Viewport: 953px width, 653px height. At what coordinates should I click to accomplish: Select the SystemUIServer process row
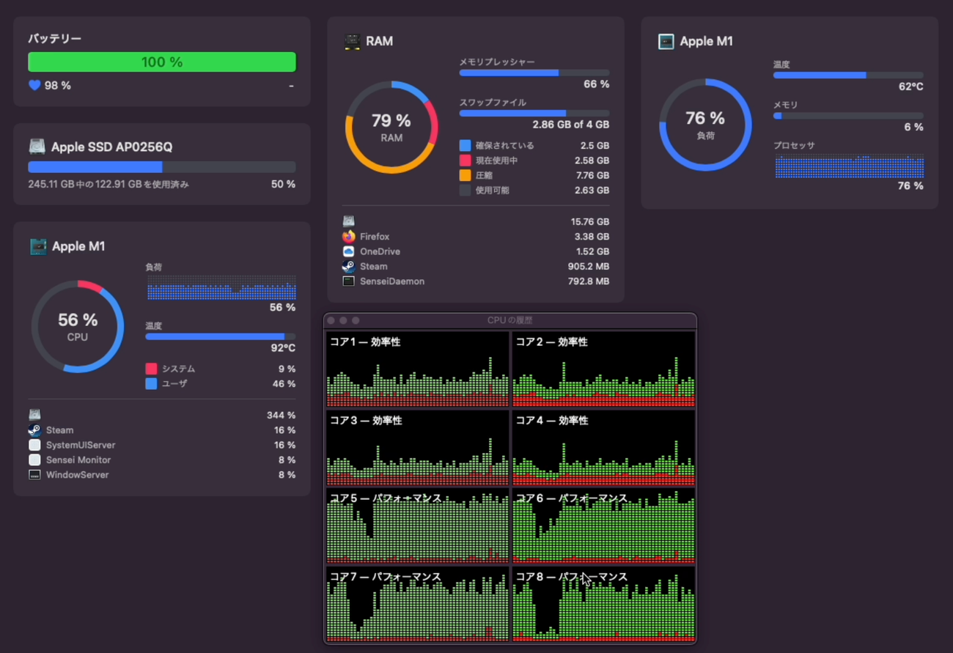(x=161, y=445)
